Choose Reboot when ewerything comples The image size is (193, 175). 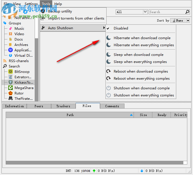click(x=141, y=78)
